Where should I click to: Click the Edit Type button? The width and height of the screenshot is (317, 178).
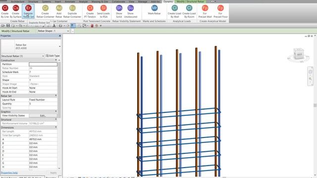coord(53,56)
